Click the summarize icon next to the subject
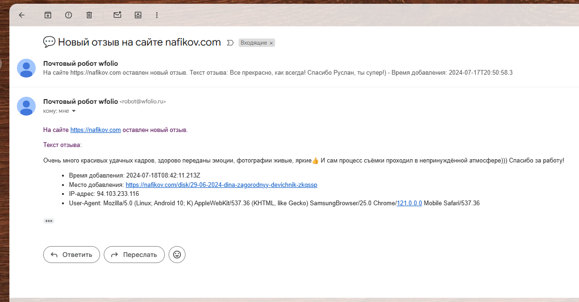 point(230,42)
